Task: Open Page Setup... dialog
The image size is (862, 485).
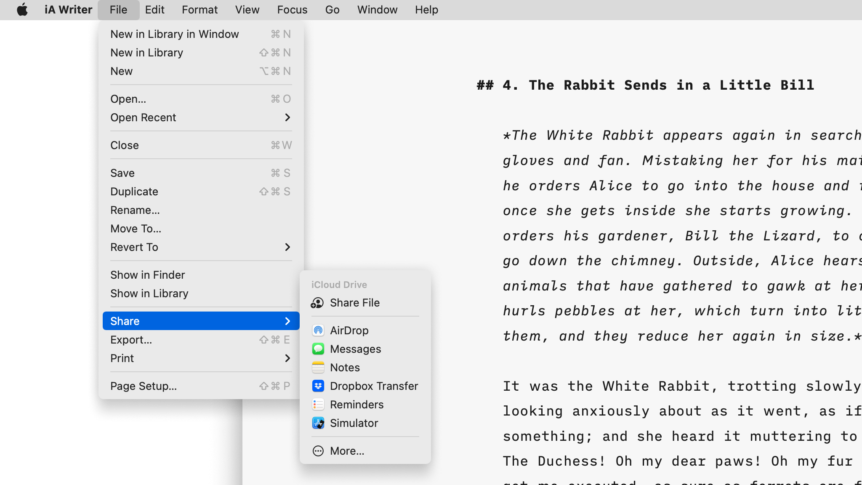Action: (x=201, y=386)
